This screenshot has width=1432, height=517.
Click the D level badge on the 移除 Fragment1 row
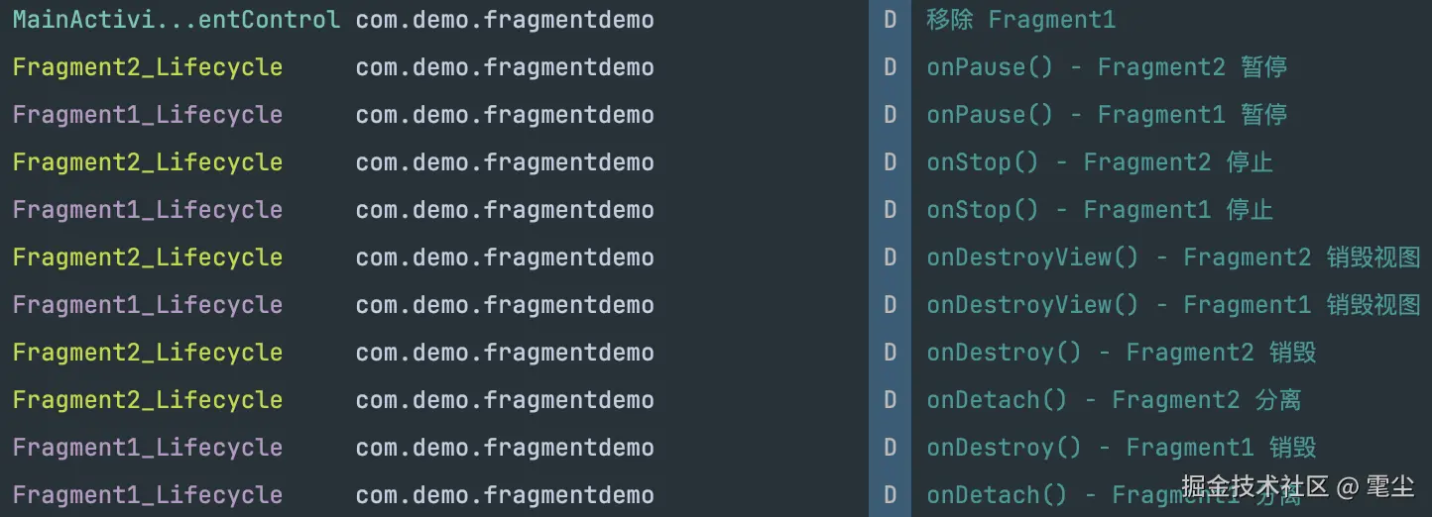point(890,20)
